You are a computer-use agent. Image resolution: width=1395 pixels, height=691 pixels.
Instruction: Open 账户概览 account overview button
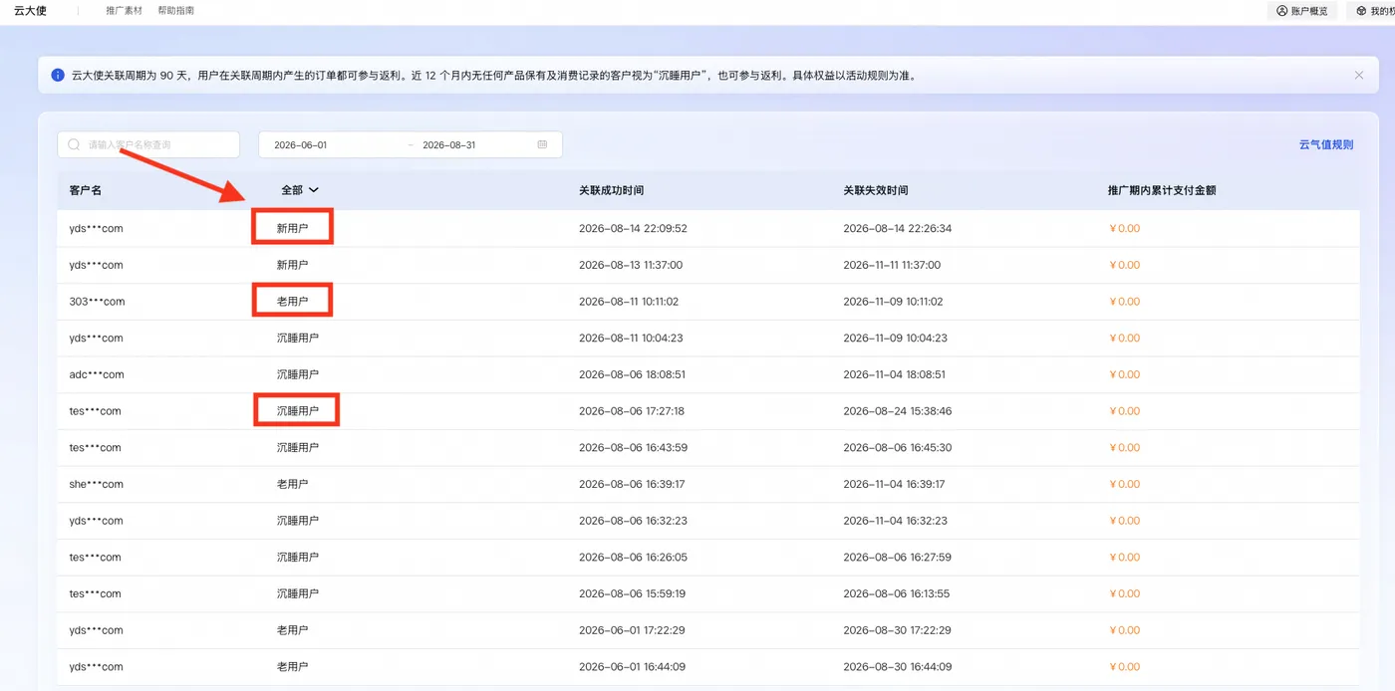coord(1302,11)
